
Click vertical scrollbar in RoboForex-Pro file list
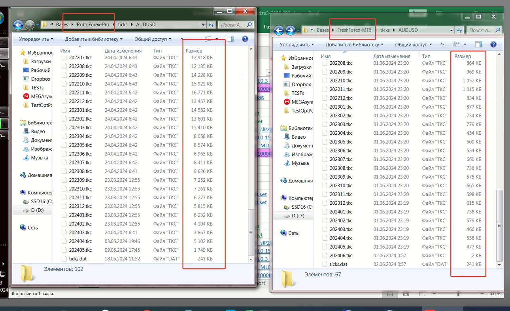click(x=251, y=233)
